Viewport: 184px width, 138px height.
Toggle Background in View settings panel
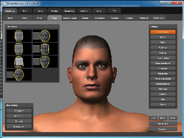pyautogui.click(x=19, y=127)
